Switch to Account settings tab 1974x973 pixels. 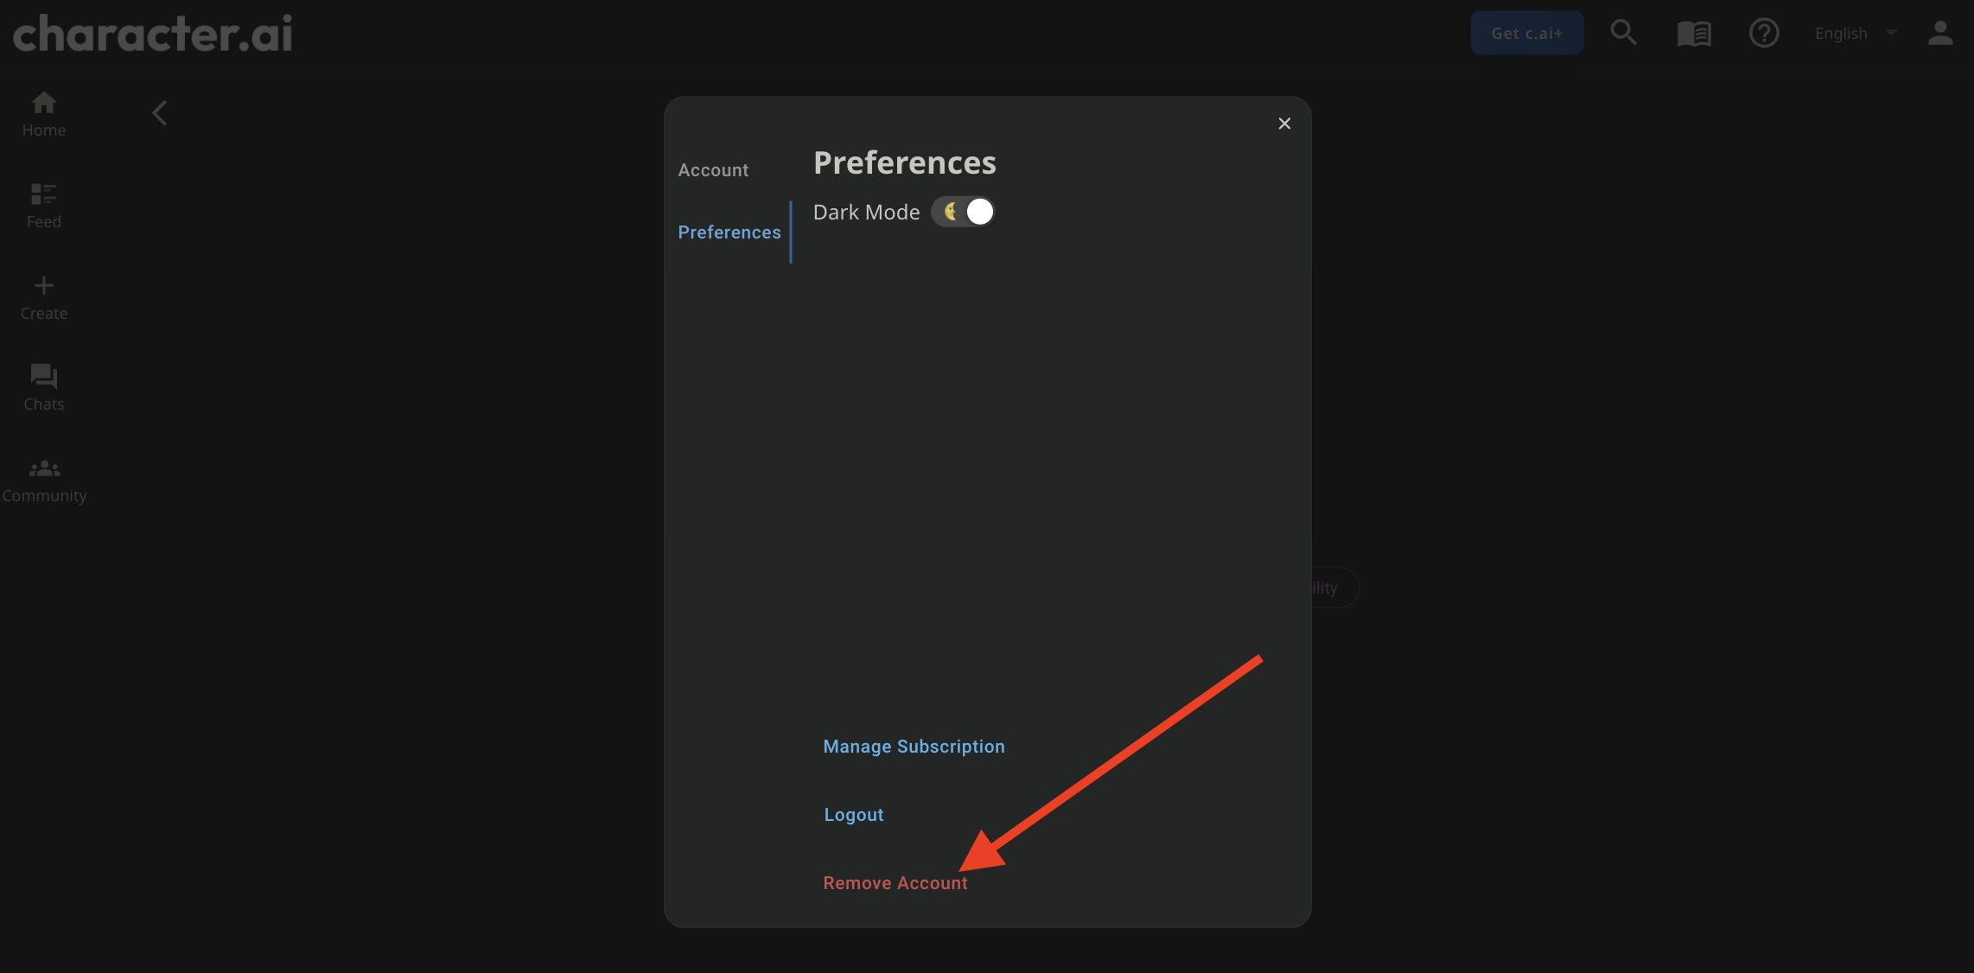pyautogui.click(x=712, y=168)
